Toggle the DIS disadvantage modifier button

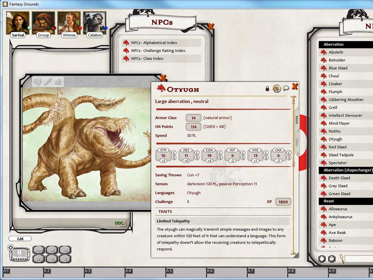[38, 259]
